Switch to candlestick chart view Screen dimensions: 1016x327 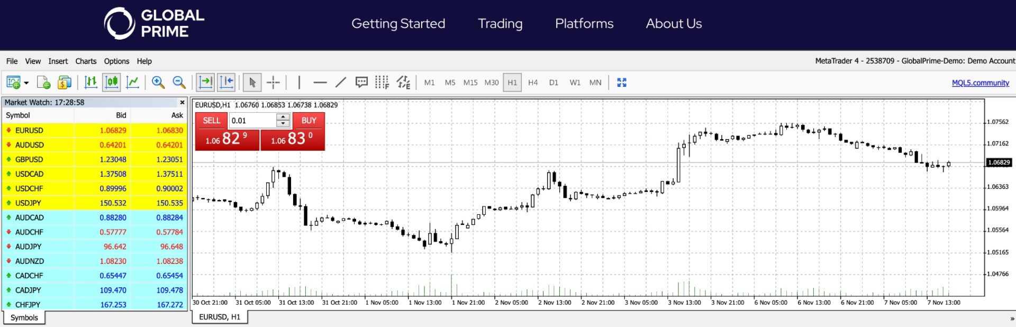(x=112, y=82)
